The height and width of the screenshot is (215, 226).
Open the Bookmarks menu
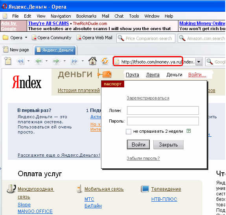[x=86, y=16]
